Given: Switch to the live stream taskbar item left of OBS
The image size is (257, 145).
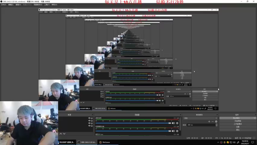Looking at the screenshot, I should click(x=67, y=142).
